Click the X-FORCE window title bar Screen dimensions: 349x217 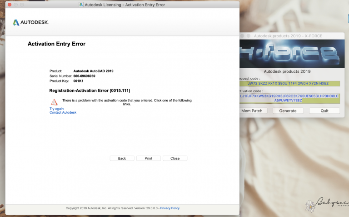point(292,36)
